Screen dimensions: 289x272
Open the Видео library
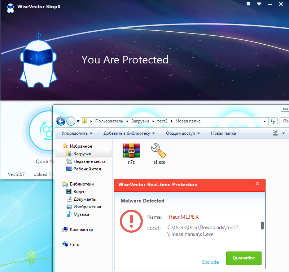tap(79, 192)
